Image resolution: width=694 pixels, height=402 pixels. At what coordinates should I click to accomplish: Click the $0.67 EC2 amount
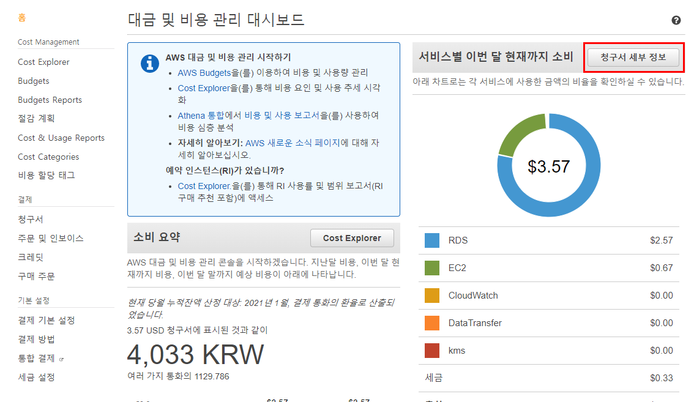661,268
